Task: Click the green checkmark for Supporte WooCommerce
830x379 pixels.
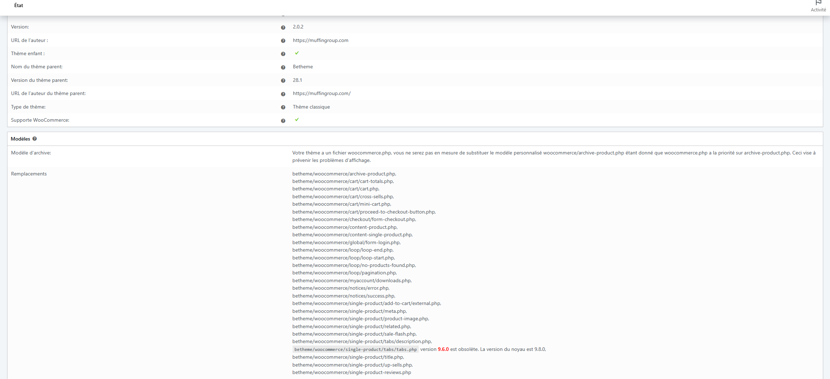Action: [x=297, y=120]
